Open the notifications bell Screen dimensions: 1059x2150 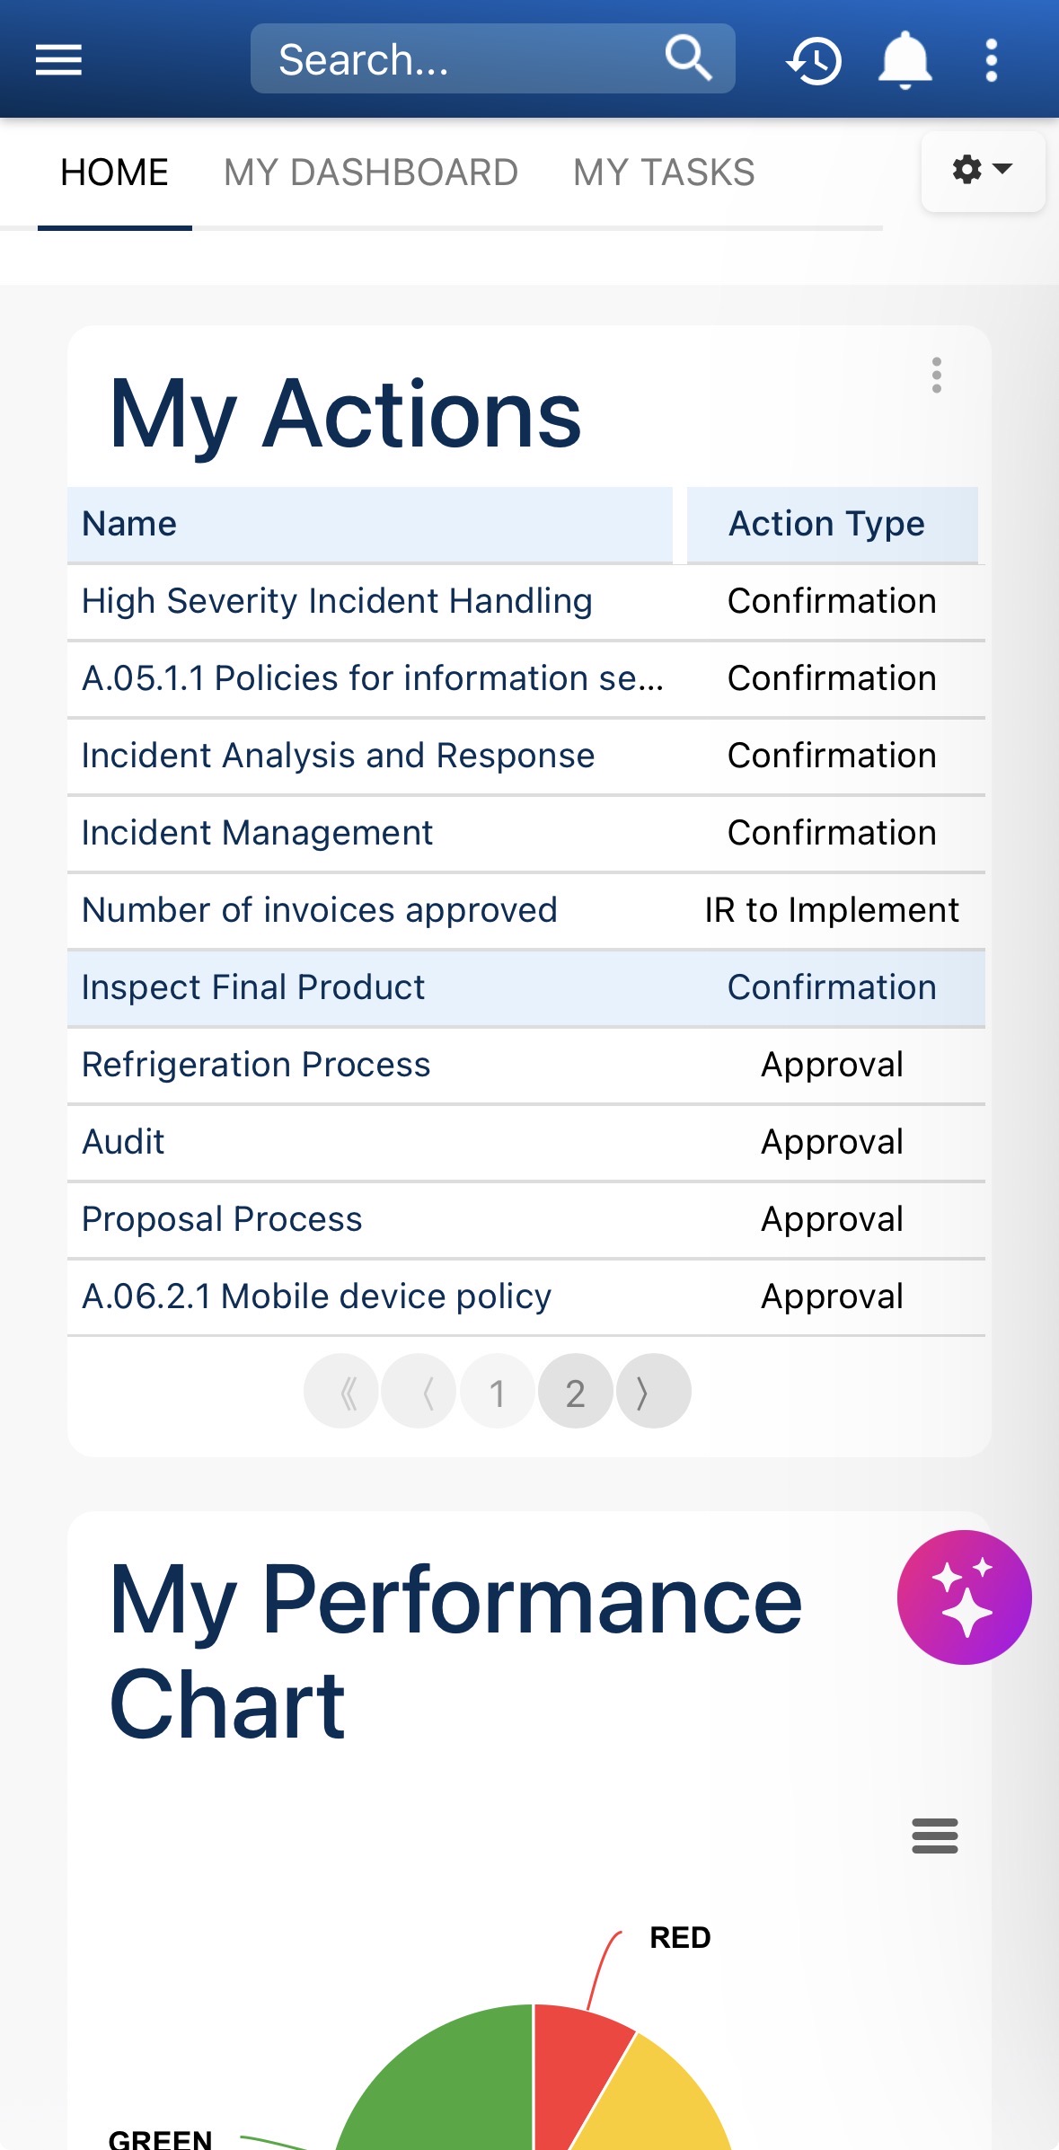click(905, 60)
